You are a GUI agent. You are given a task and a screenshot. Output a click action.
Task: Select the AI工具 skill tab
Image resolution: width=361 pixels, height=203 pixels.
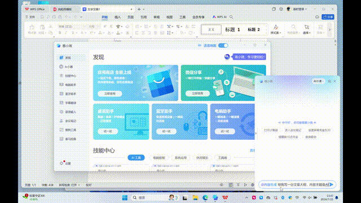point(136,158)
